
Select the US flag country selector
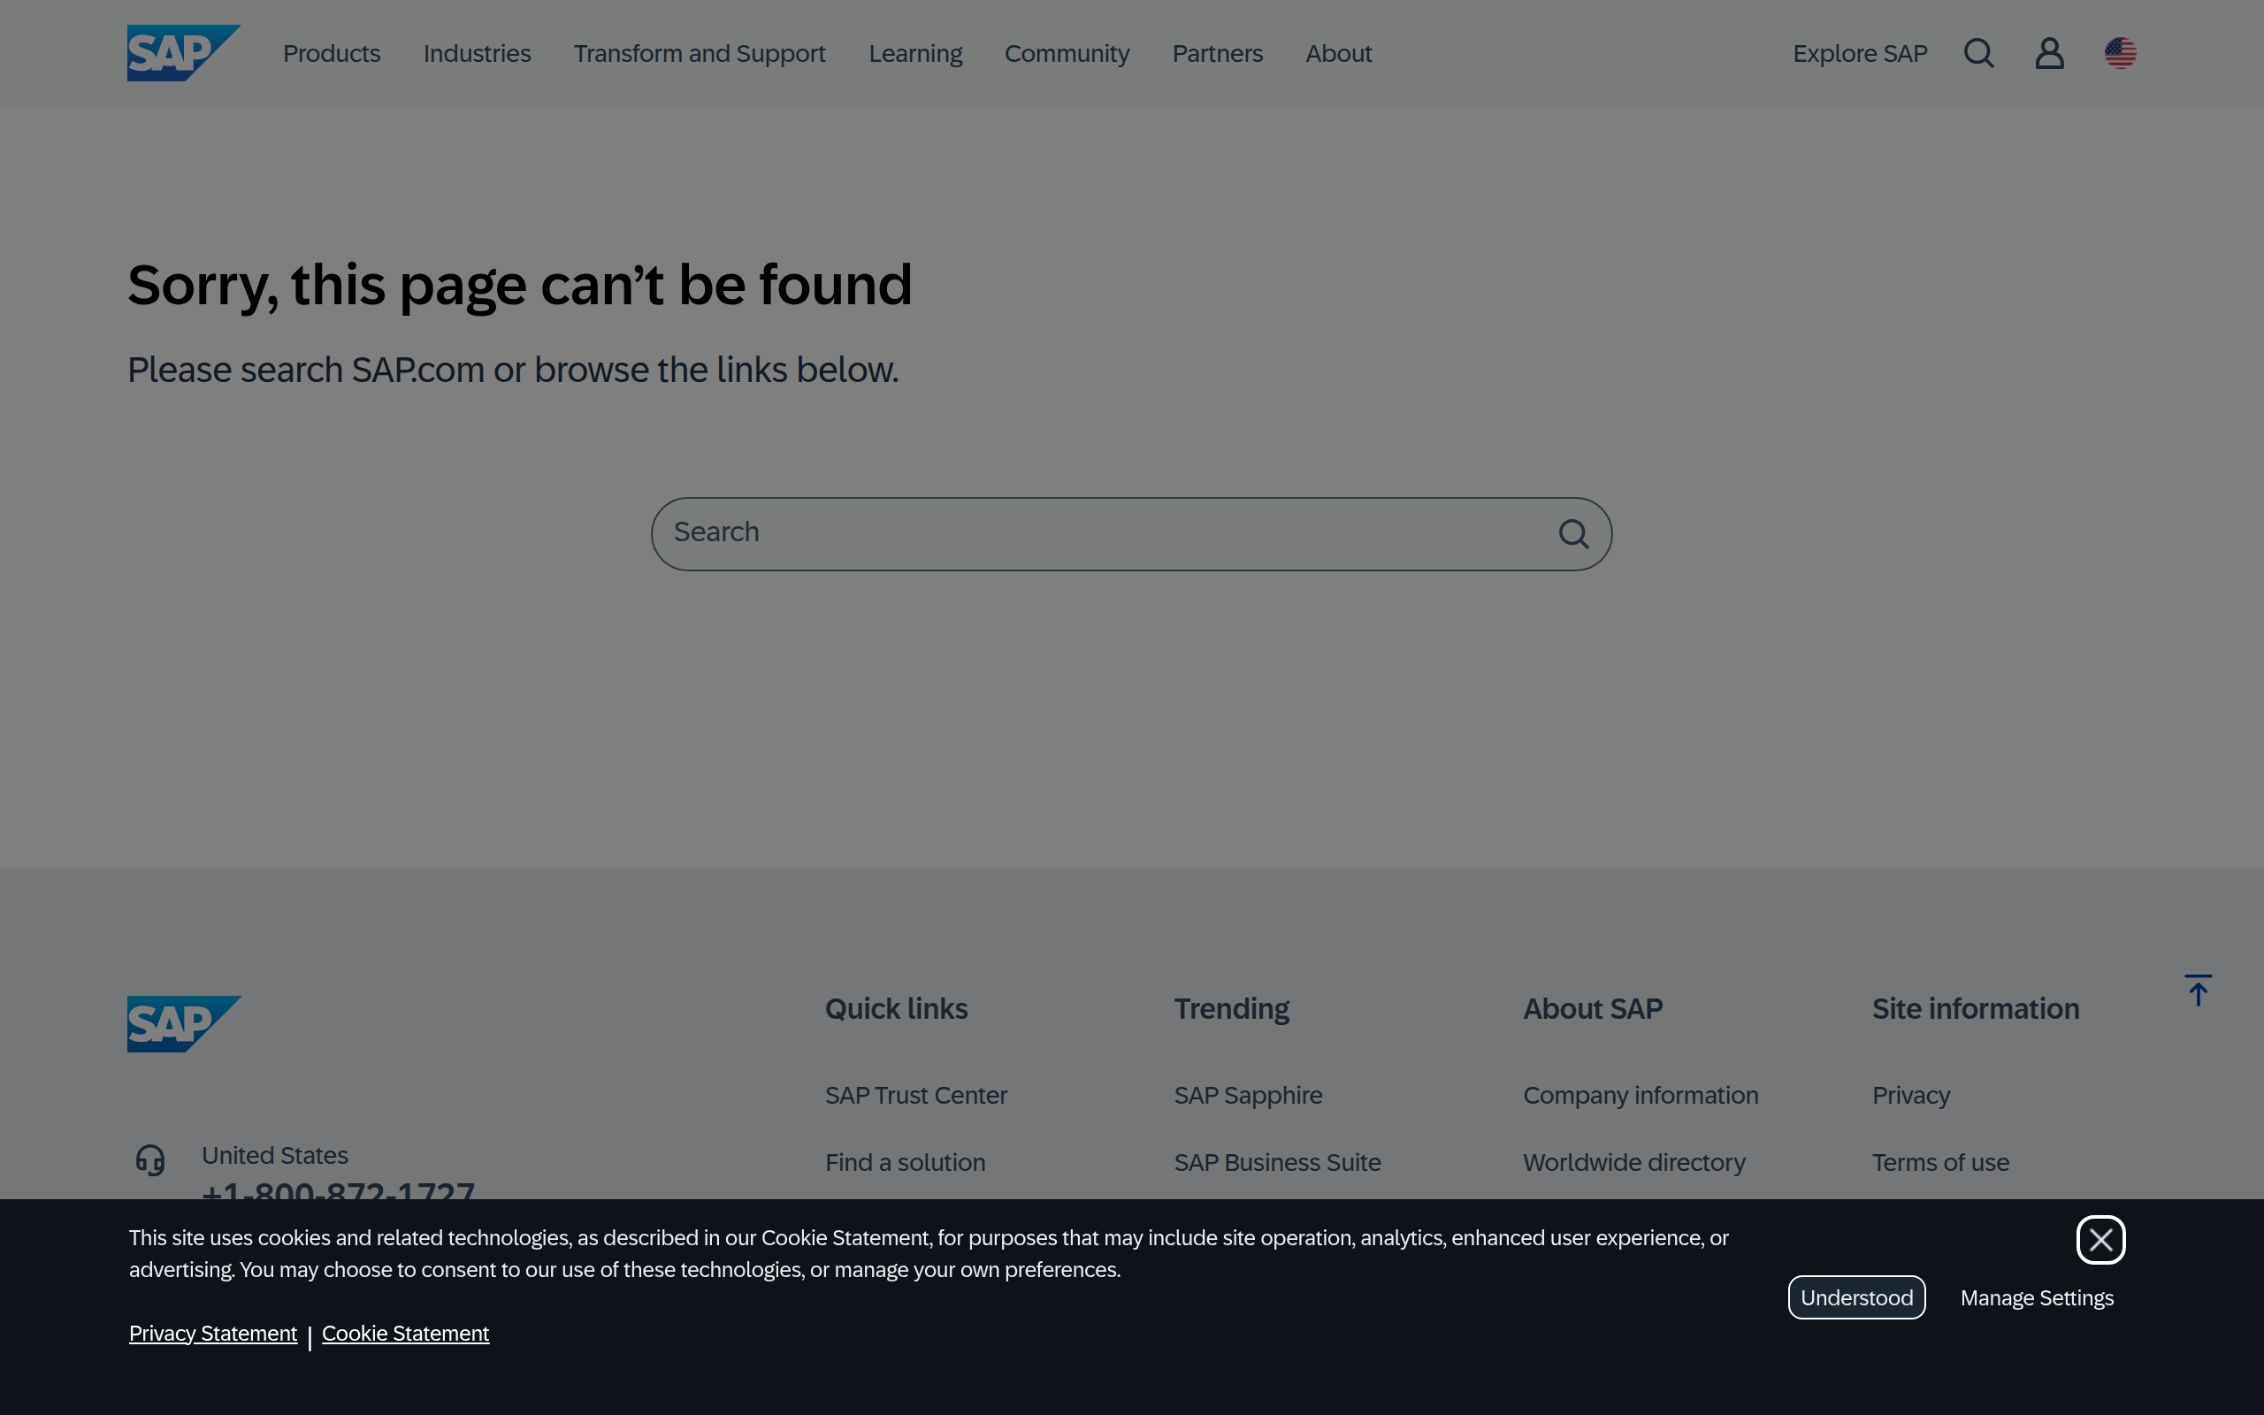point(2120,53)
